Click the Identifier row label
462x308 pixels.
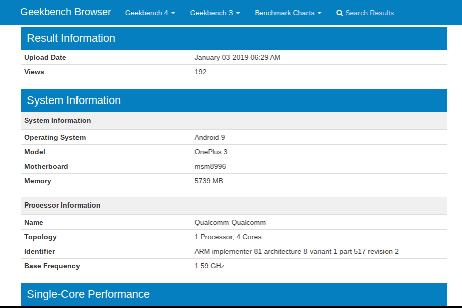pyautogui.click(x=39, y=252)
